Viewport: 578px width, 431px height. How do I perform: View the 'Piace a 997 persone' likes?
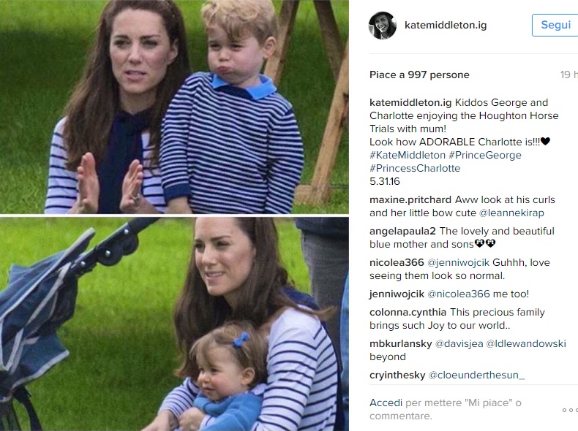(419, 75)
